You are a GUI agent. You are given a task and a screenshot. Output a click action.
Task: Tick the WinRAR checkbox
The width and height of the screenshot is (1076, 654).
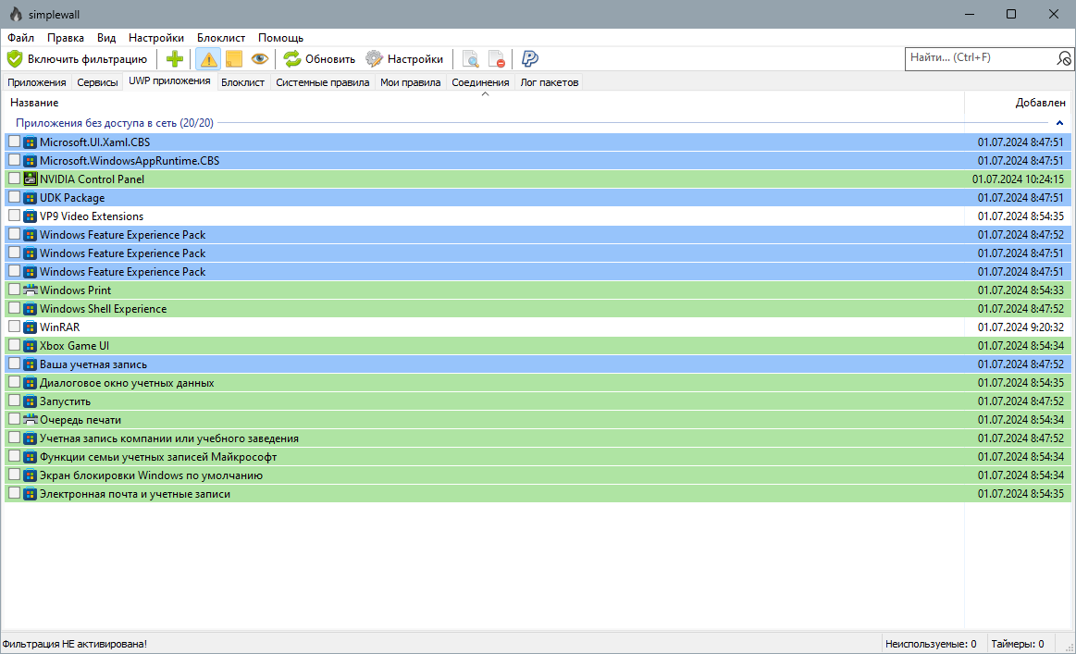15,327
